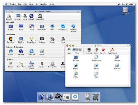Select the Untitled disk on desktop
This screenshot has width=138, height=105.
click(126, 11)
